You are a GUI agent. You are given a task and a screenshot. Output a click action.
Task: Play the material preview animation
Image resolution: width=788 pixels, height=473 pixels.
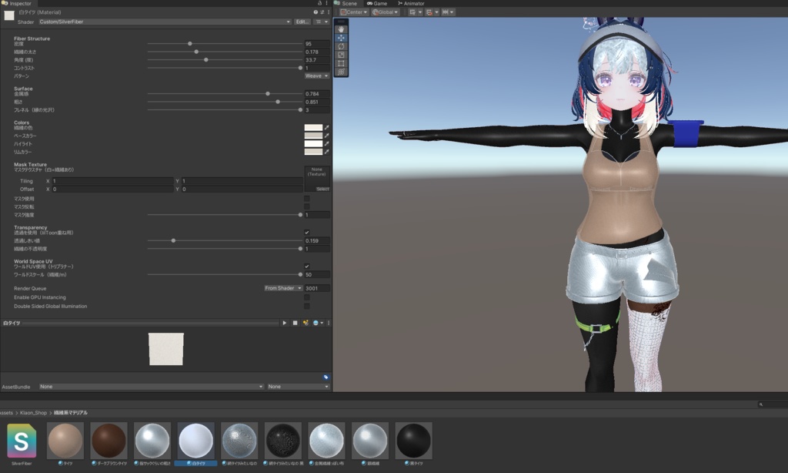(x=285, y=323)
